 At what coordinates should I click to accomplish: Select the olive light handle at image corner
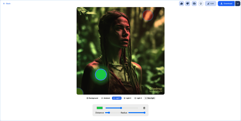coord(79,91)
